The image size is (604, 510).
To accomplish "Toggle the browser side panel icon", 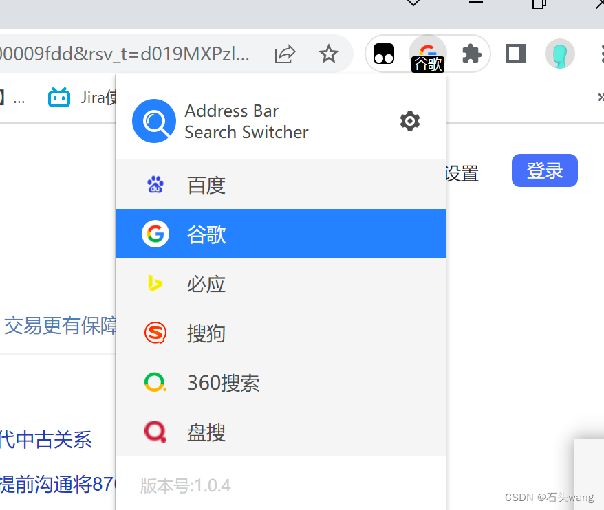I will (x=516, y=54).
